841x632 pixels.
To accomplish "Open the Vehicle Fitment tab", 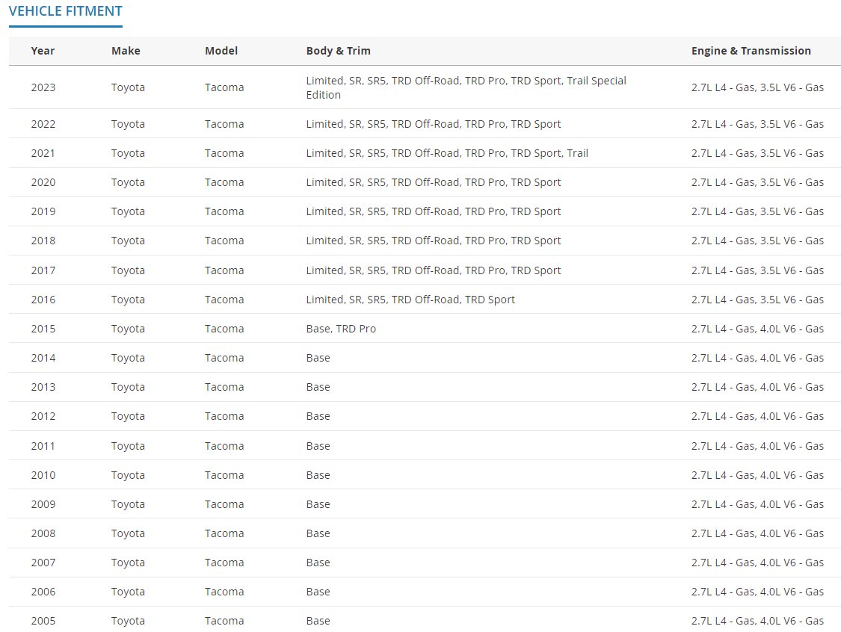I will point(66,11).
